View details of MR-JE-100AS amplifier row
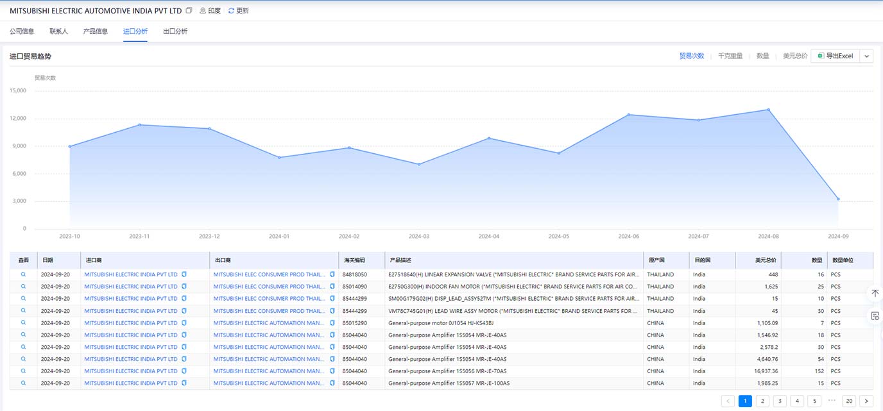This screenshot has height=411, width=883. 23,383
